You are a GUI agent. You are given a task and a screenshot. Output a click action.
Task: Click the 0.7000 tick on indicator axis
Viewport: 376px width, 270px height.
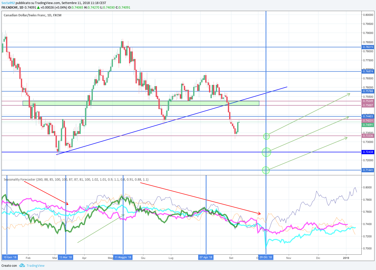pyautogui.click(x=367, y=248)
